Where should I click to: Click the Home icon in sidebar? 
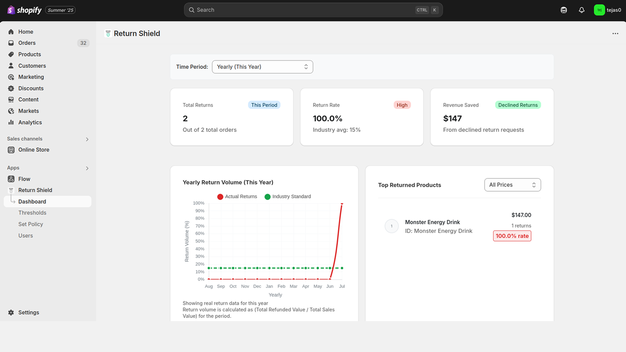click(x=11, y=32)
